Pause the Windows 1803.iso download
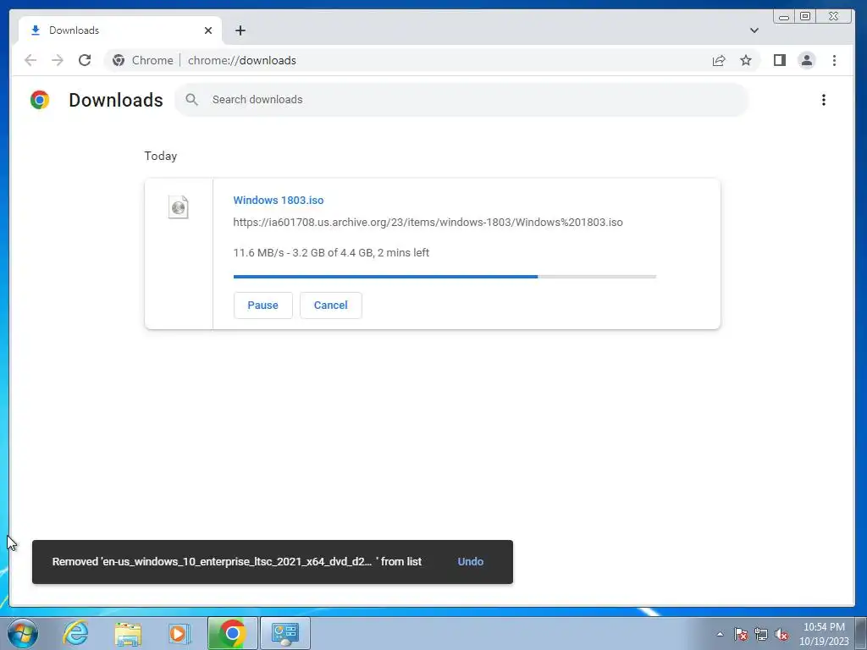 [262, 305]
